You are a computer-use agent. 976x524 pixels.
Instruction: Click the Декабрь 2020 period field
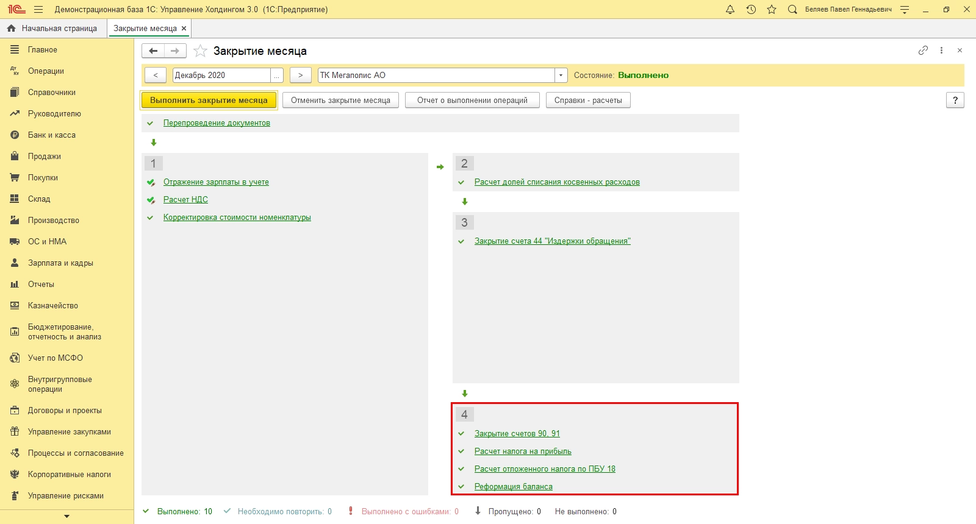click(x=222, y=75)
